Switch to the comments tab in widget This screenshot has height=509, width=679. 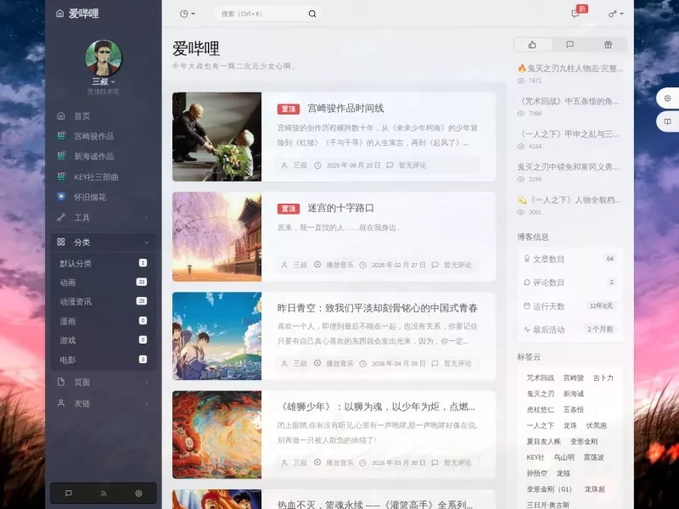tap(570, 45)
